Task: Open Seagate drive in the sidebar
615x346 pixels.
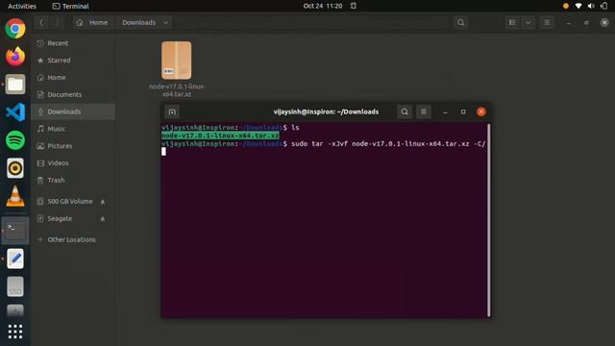Action: point(60,218)
